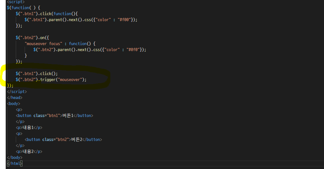Click the paragraph text 내용1
The width and height of the screenshot is (324, 169).
click(x=28, y=127)
